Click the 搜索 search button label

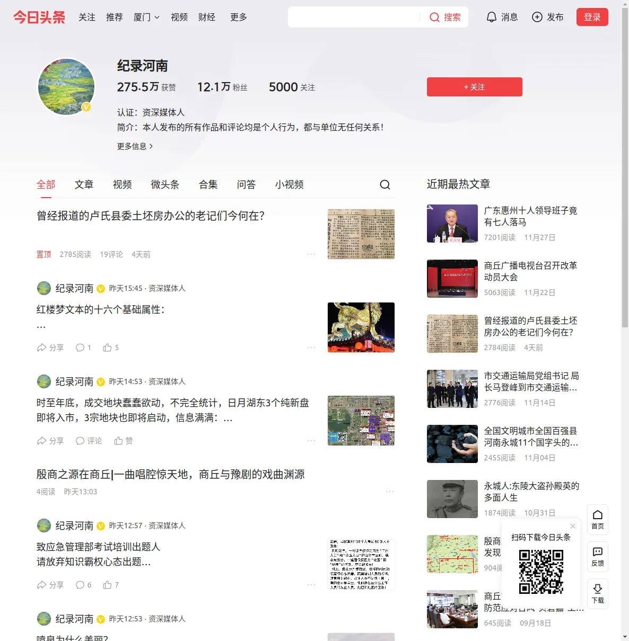click(452, 17)
